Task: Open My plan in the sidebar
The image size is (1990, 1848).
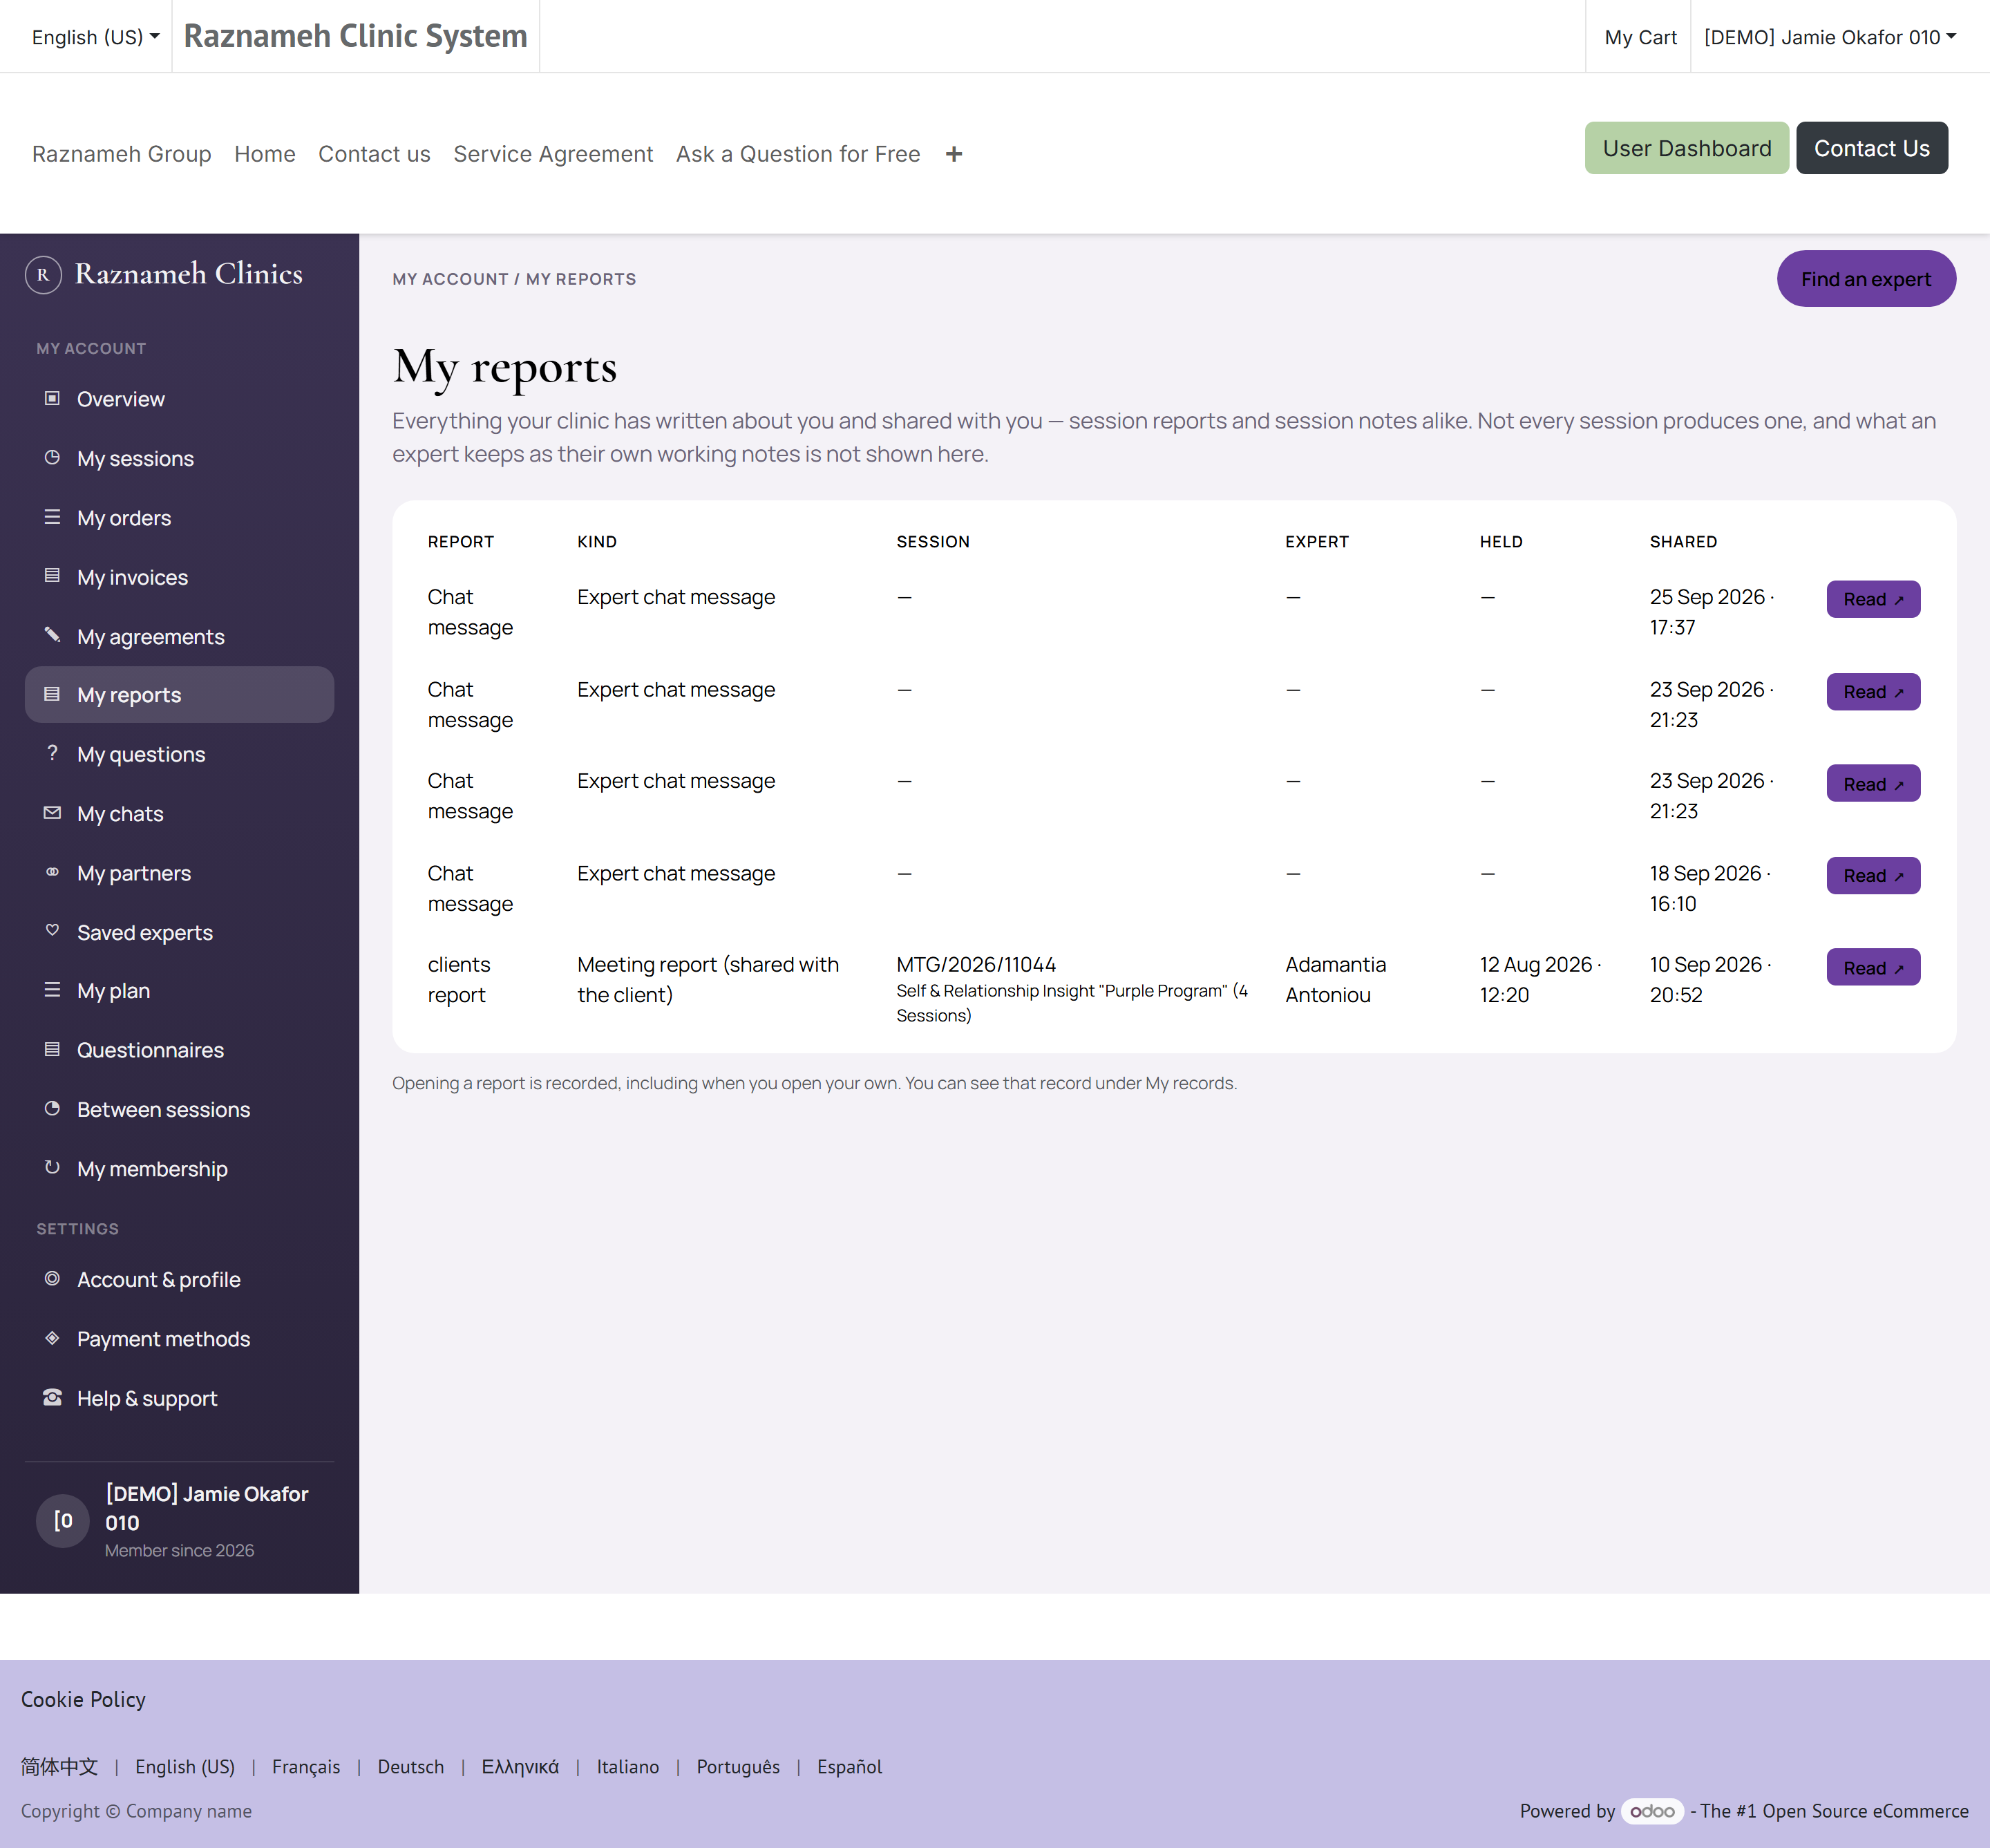Action: (x=180, y=991)
